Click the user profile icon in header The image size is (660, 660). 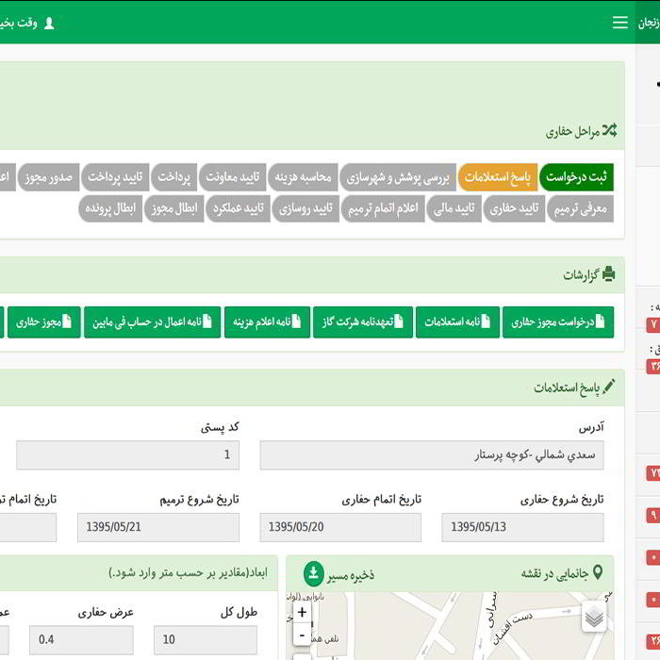point(49,23)
